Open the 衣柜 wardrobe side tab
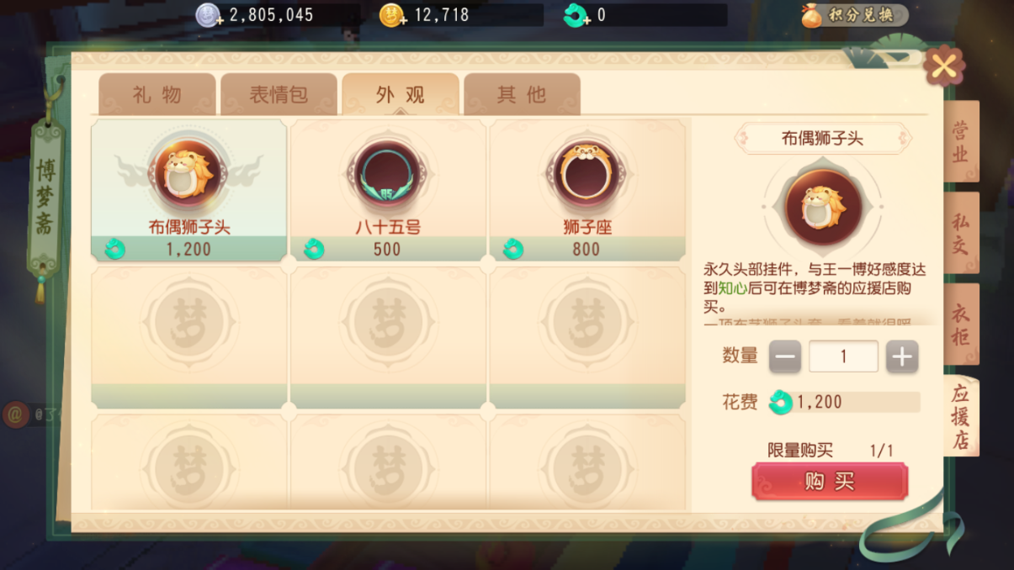 (x=960, y=325)
